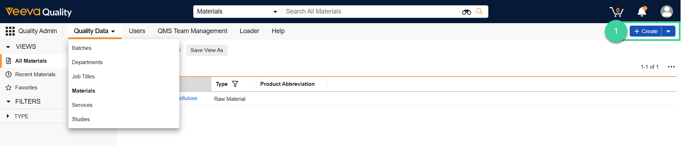Click the Save View As button
The image size is (682, 146).
tap(207, 50)
